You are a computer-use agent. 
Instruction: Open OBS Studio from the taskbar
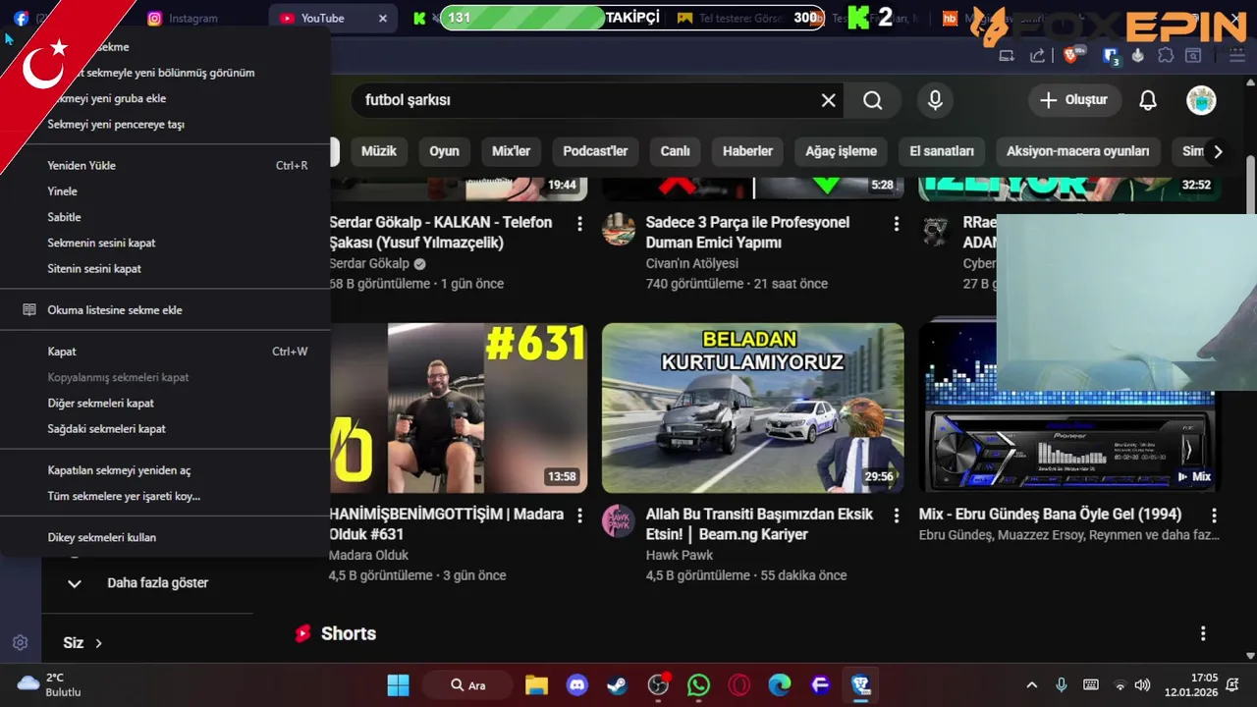tap(658, 685)
